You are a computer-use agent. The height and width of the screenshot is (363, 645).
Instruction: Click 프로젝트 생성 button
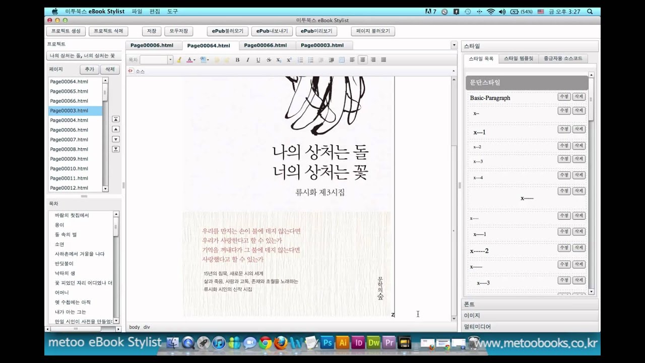[66, 31]
